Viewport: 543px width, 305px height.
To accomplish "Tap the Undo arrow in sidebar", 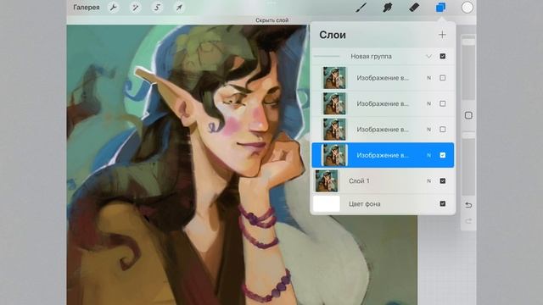I will click(x=468, y=205).
